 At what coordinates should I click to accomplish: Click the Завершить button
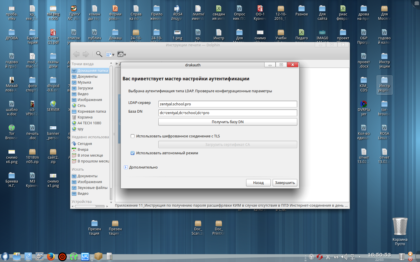pyautogui.click(x=285, y=183)
